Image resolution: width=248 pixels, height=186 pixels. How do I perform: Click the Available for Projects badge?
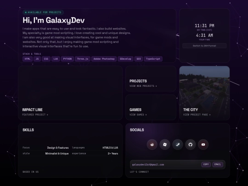pos(43,12)
